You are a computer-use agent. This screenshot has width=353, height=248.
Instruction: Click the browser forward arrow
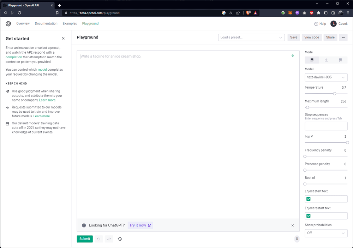[x=12, y=13]
